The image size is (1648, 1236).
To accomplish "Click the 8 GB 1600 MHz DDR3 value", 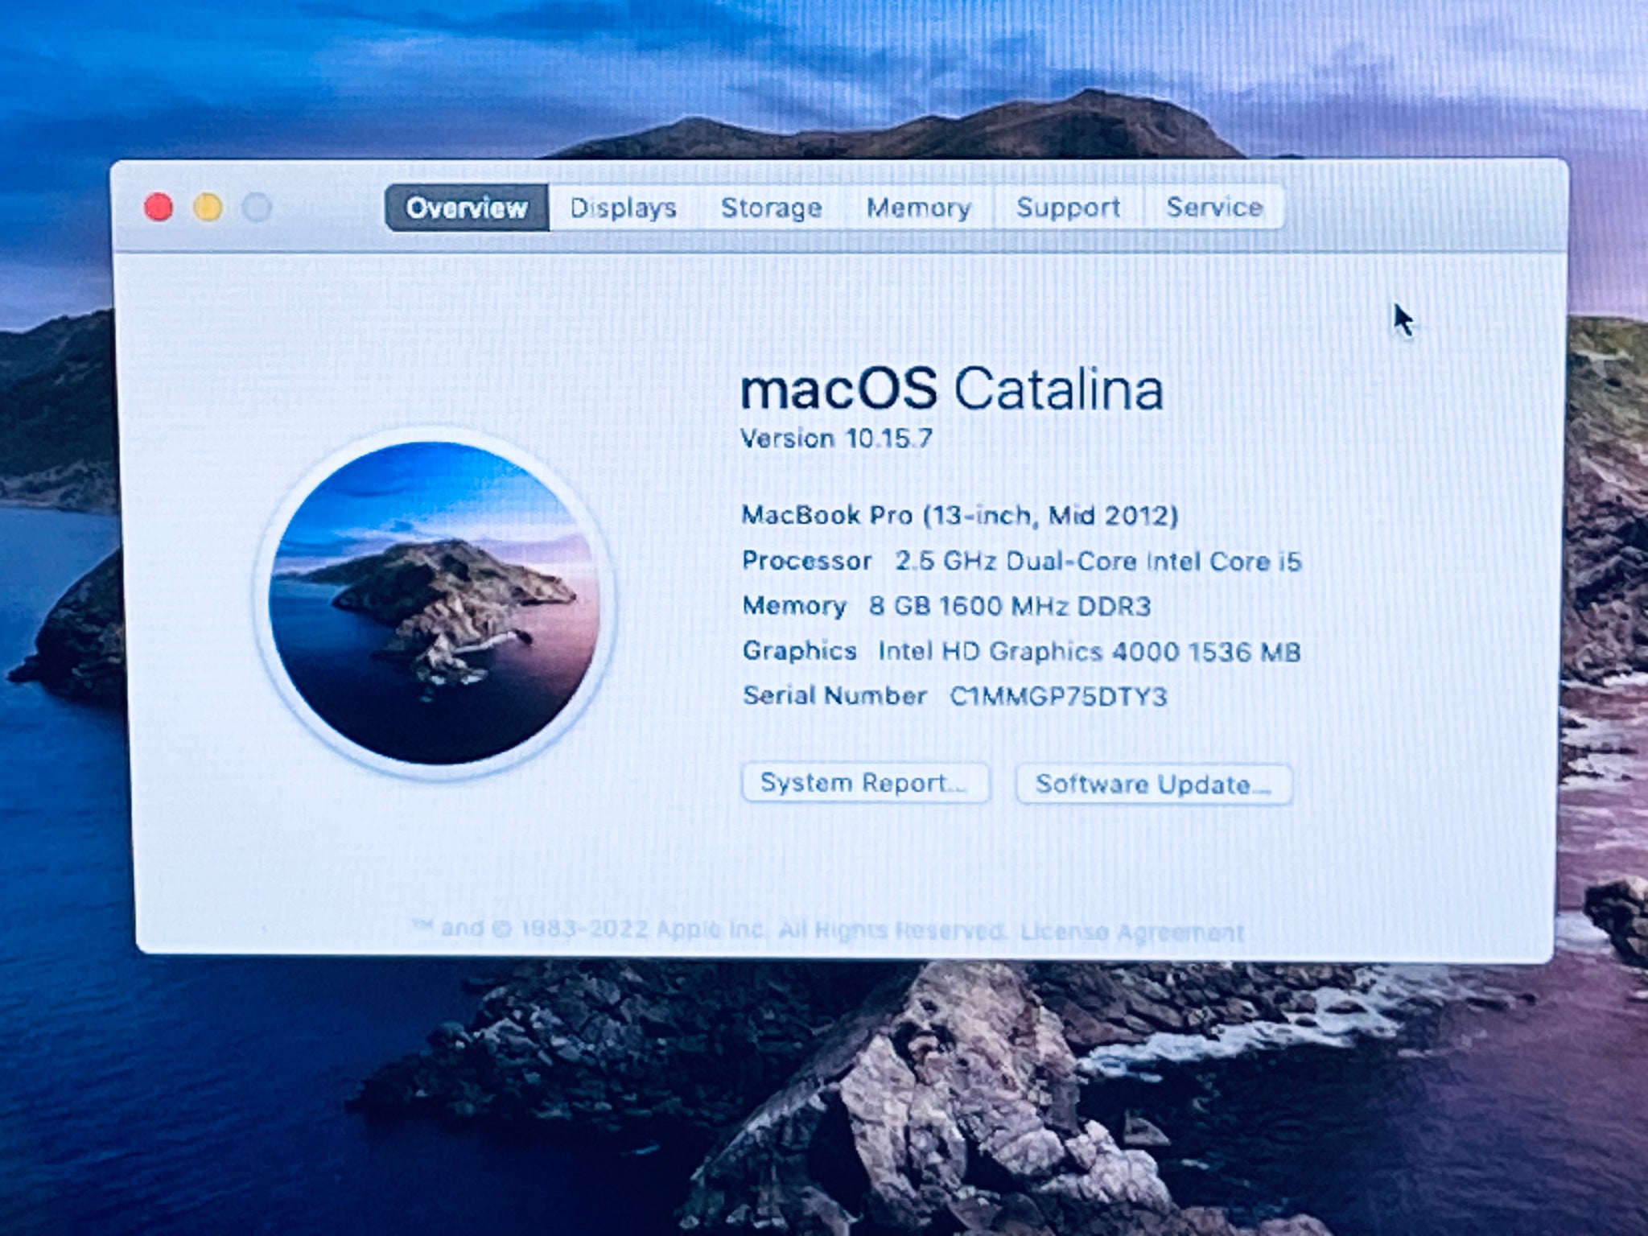I will [x=1010, y=606].
